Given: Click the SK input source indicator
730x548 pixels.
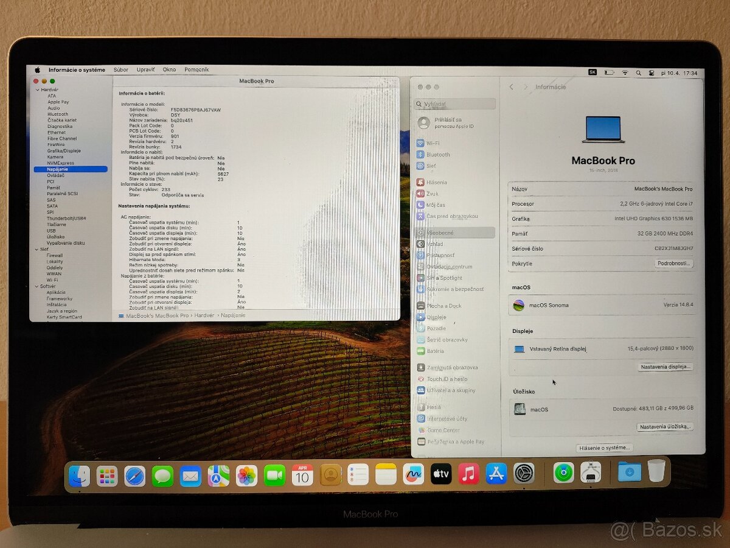Looking at the screenshot, I should tap(593, 72).
